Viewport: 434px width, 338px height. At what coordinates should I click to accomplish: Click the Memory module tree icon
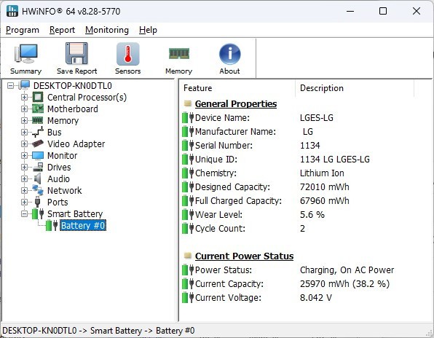click(38, 120)
